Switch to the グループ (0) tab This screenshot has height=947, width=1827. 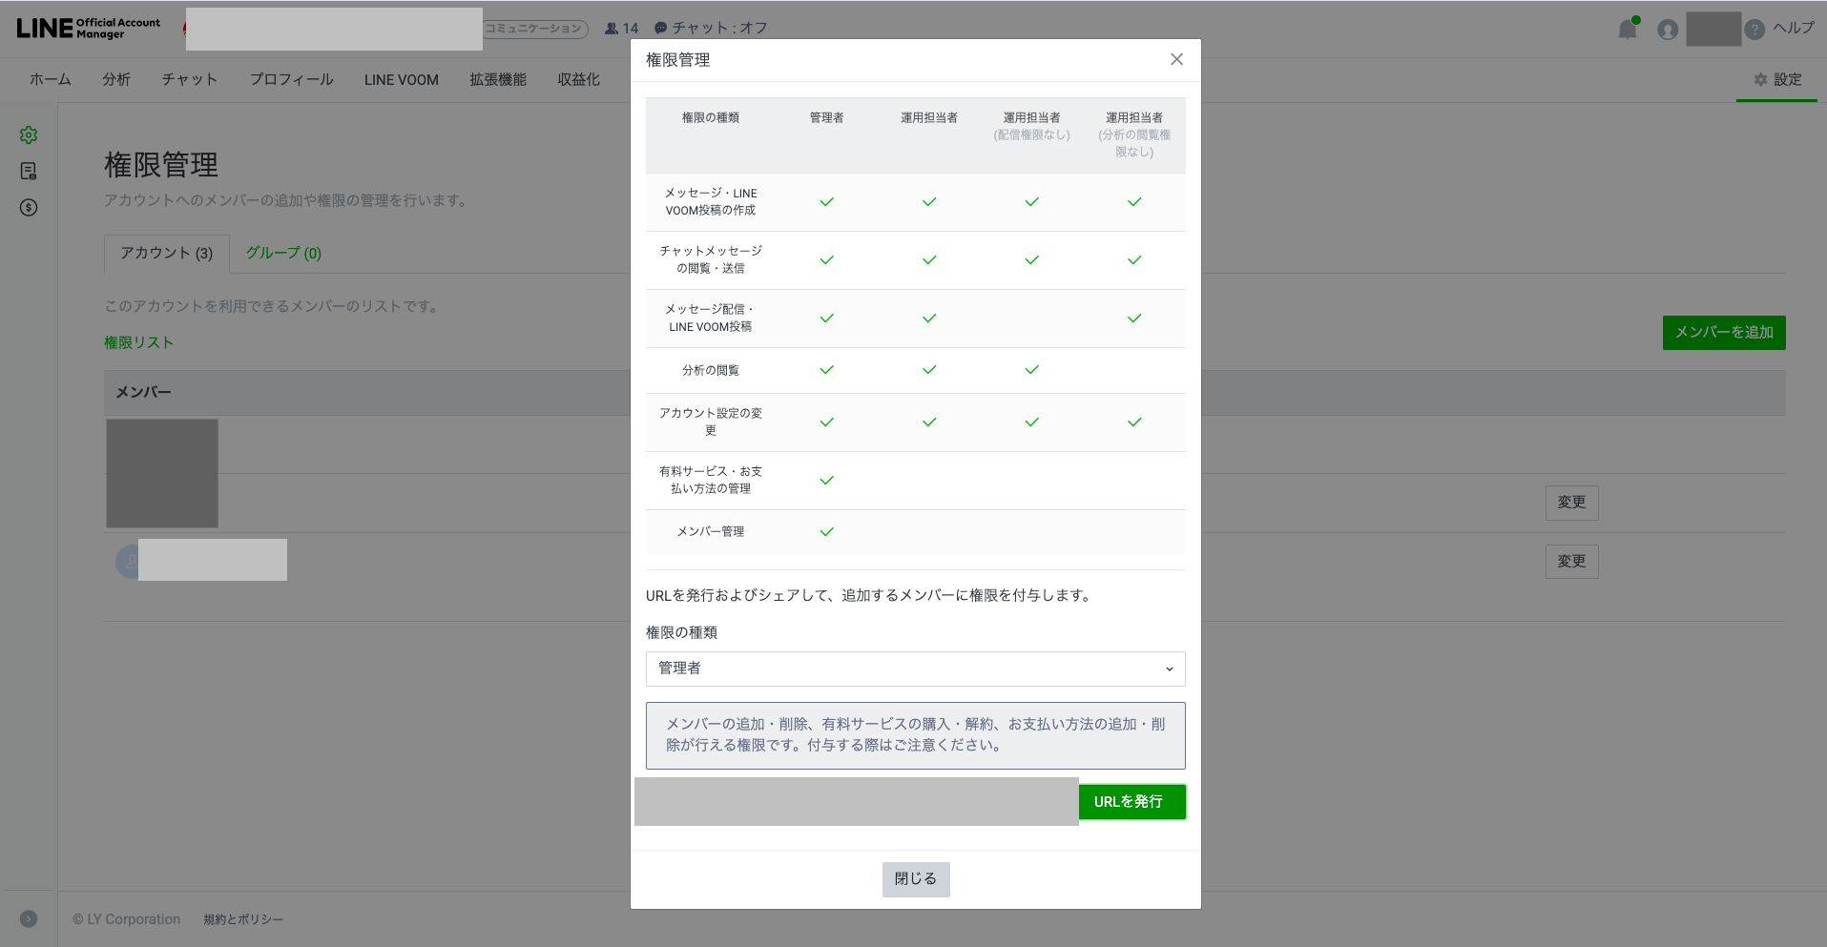click(283, 253)
